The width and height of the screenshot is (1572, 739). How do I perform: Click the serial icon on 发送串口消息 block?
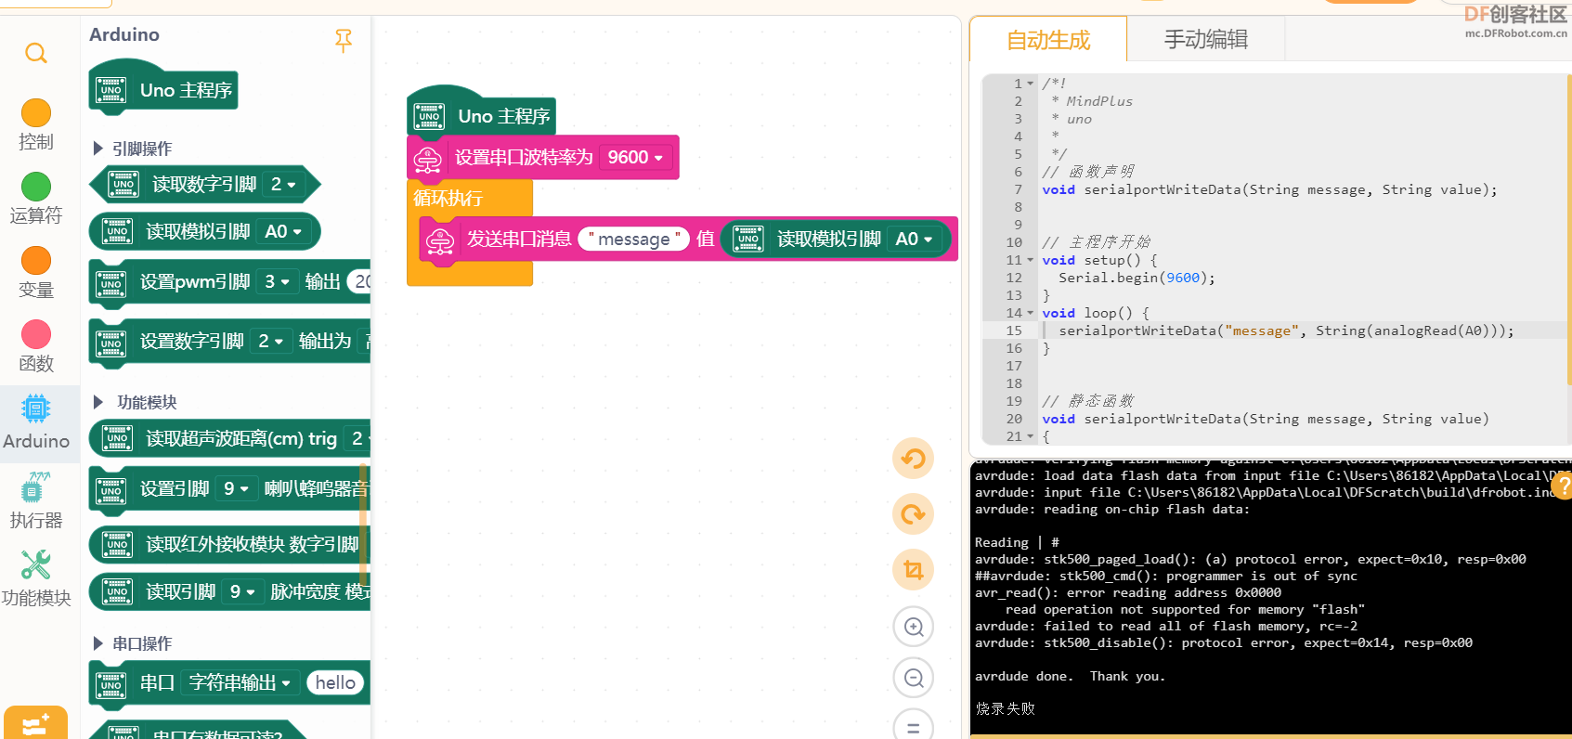point(440,240)
